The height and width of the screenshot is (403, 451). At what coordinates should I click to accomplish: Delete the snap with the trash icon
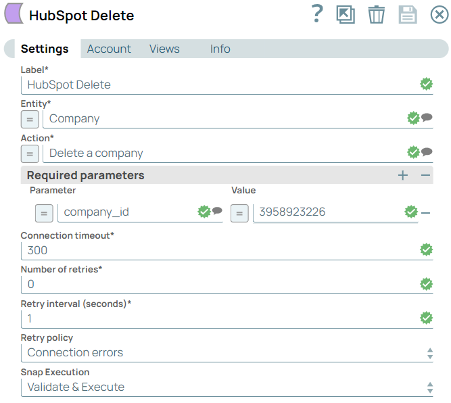coord(376,14)
